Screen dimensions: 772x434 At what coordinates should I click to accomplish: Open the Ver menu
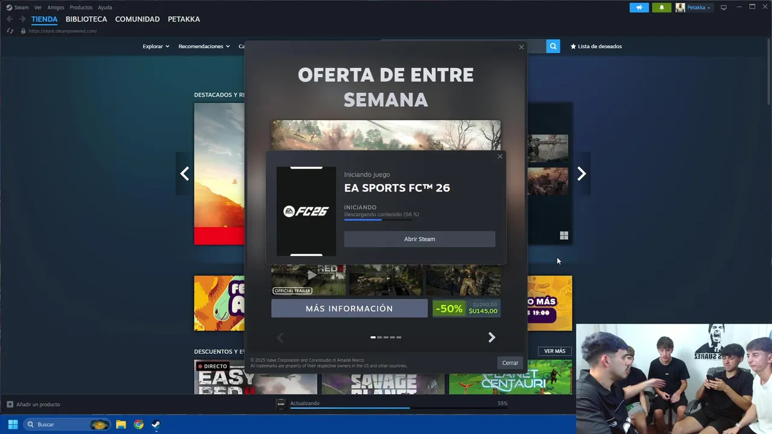38,7
